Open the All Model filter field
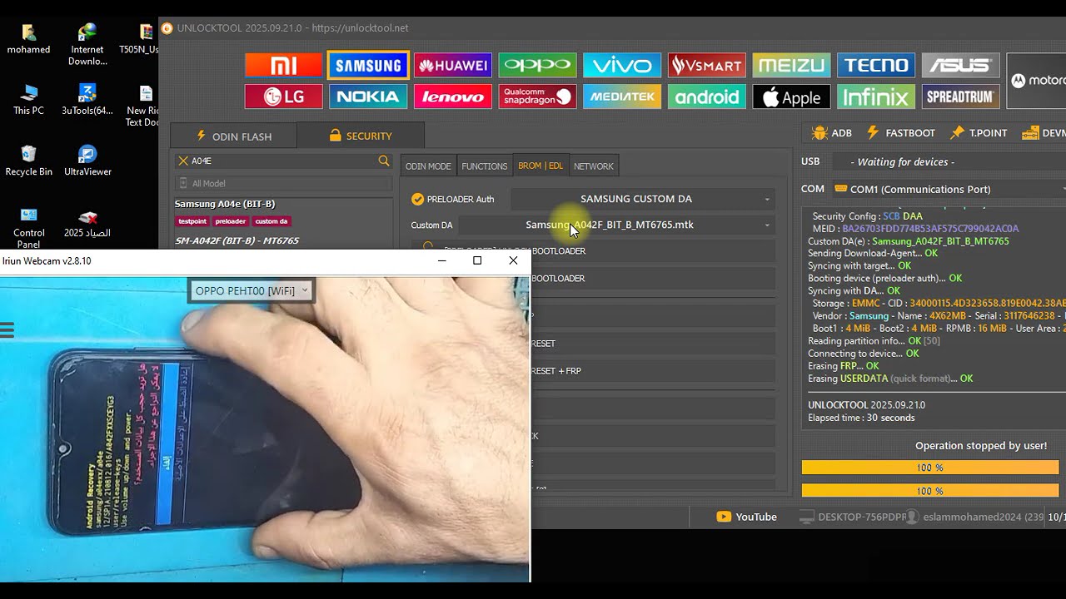 click(x=283, y=183)
